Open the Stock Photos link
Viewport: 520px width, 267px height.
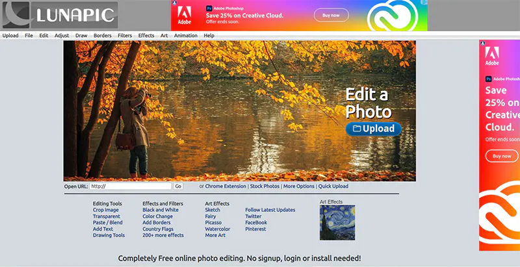pos(265,186)
